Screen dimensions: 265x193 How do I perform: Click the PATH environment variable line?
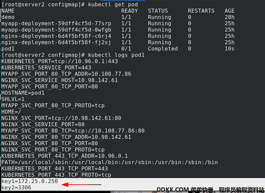tap(110, 162)
